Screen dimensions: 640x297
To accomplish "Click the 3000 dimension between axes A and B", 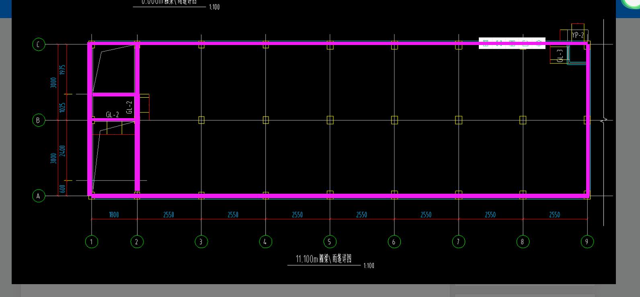I will tap(53, 158).
